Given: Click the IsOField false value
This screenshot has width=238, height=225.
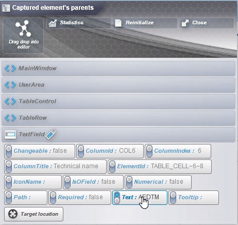Looking at the screenshot, I should (x=108, y=182).
